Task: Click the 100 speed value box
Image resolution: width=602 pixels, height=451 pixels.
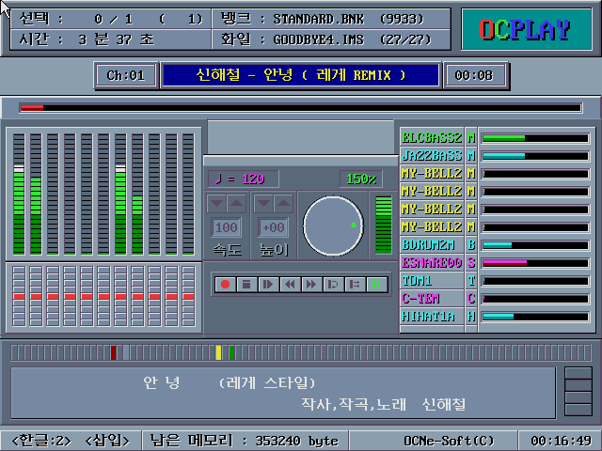Action: pyautogui.click(x=227, y=227)
